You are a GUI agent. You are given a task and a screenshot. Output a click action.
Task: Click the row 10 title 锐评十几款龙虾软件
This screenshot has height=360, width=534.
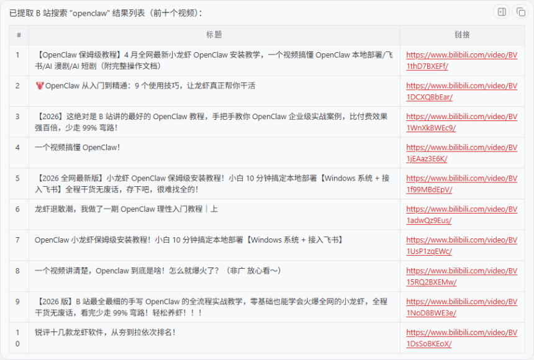[106, 332]
